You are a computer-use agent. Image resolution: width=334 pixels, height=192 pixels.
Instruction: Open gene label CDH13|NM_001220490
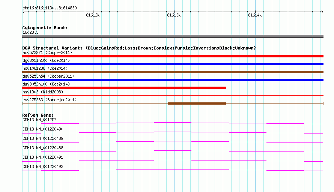tap(43, 129)
